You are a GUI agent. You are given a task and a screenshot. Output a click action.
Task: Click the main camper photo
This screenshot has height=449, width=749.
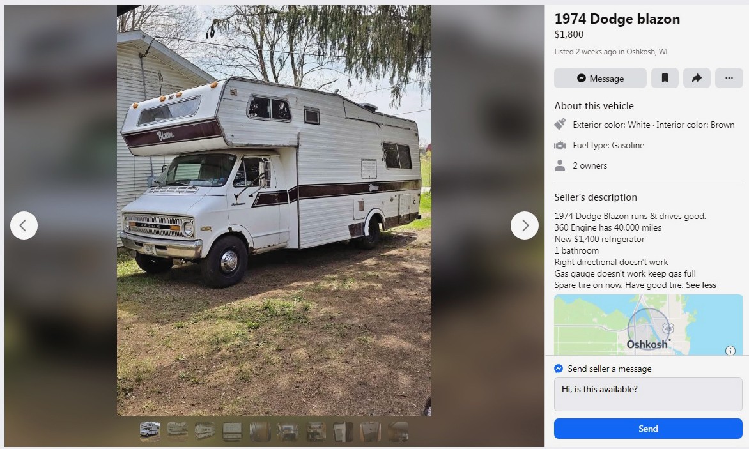[274, 210]
